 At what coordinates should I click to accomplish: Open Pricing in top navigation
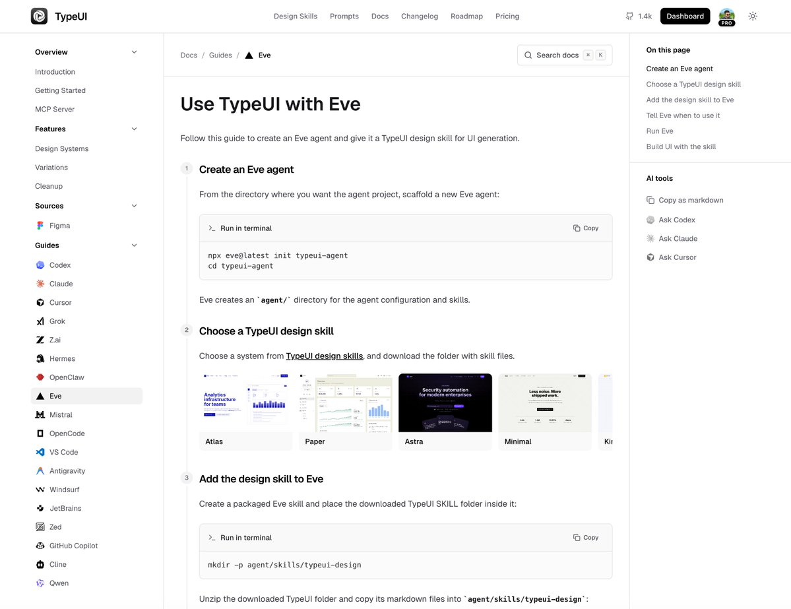point(507,16)
